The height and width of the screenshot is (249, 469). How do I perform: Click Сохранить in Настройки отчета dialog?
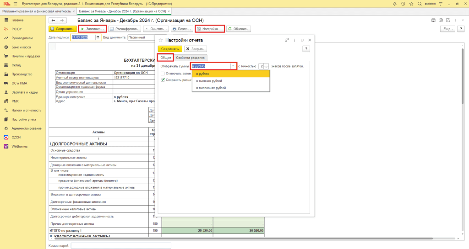(170, 49)
